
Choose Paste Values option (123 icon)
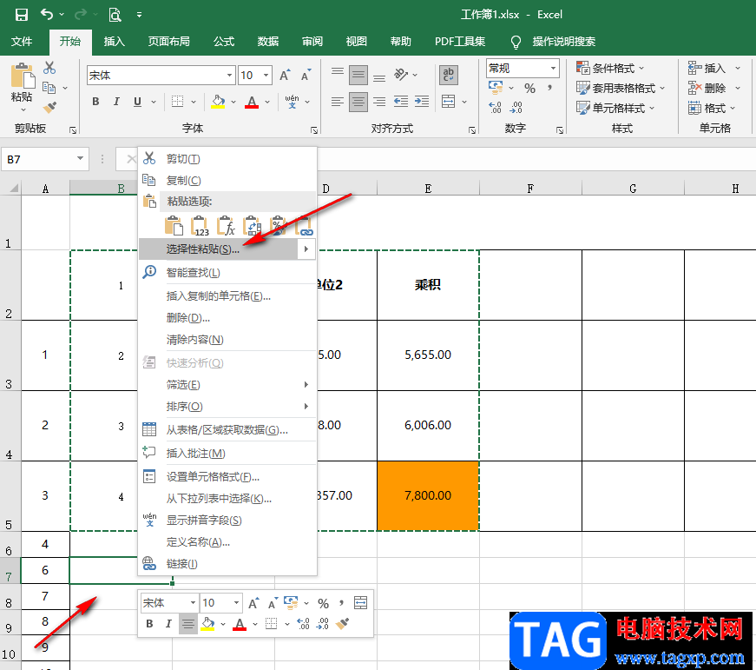201,226
